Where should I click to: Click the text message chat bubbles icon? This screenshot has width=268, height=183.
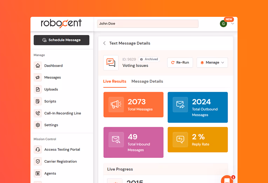tap(111, 63)
